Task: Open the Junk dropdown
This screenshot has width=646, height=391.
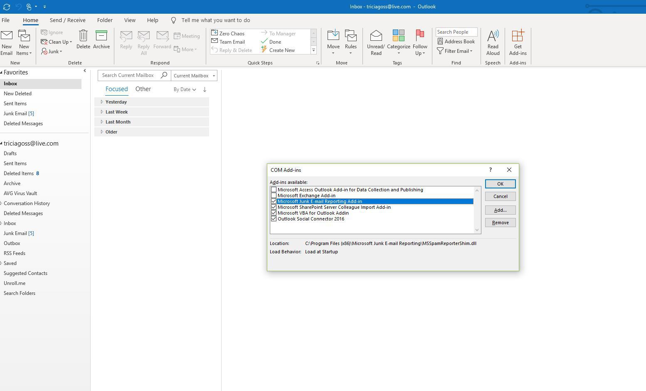Action: coord(52,52)
